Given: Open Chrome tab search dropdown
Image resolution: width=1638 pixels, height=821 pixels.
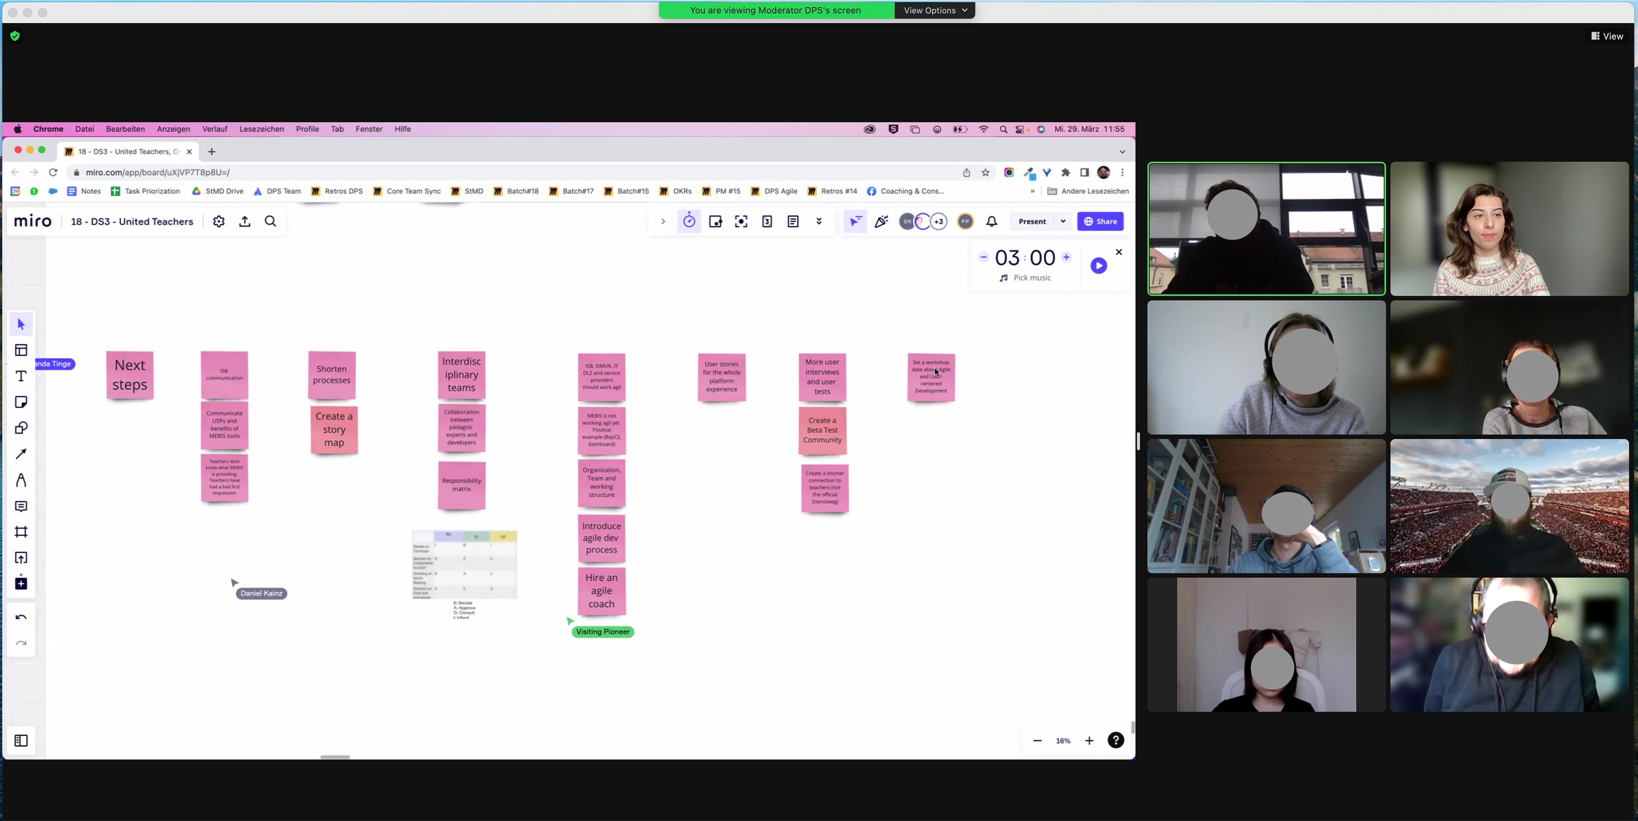Looking at the screenshot, I should (1122, 151).
